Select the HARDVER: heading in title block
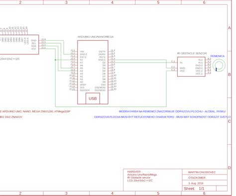 (x=134, y=172)
